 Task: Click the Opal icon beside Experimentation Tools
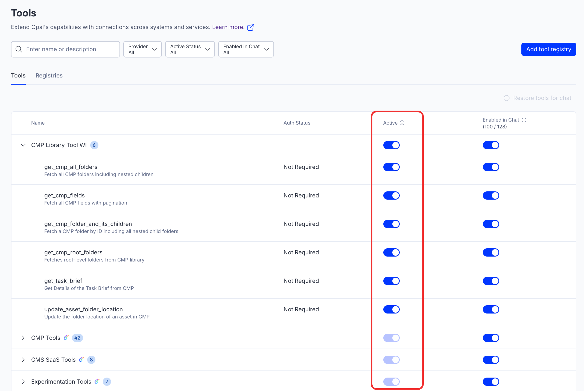[97, 381]
